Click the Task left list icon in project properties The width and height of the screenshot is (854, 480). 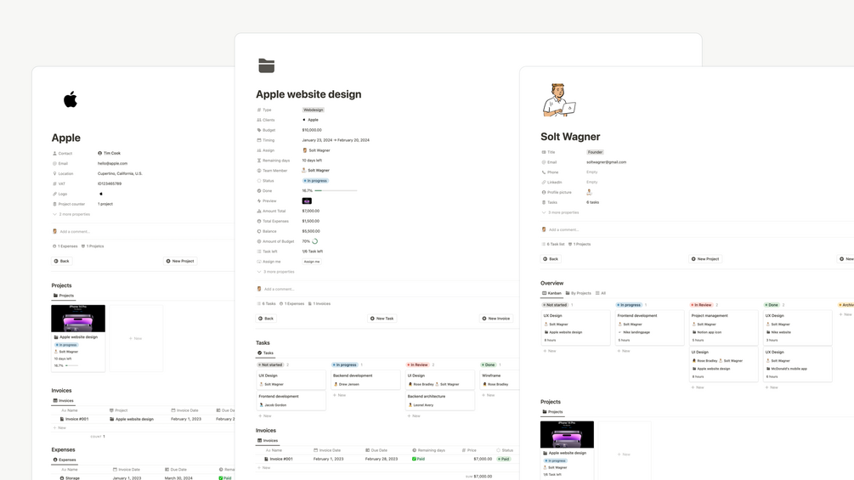[259, 251]
